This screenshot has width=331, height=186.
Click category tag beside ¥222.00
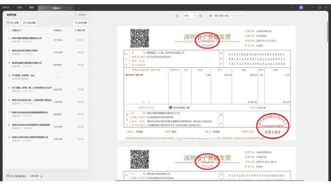point(80,89)
